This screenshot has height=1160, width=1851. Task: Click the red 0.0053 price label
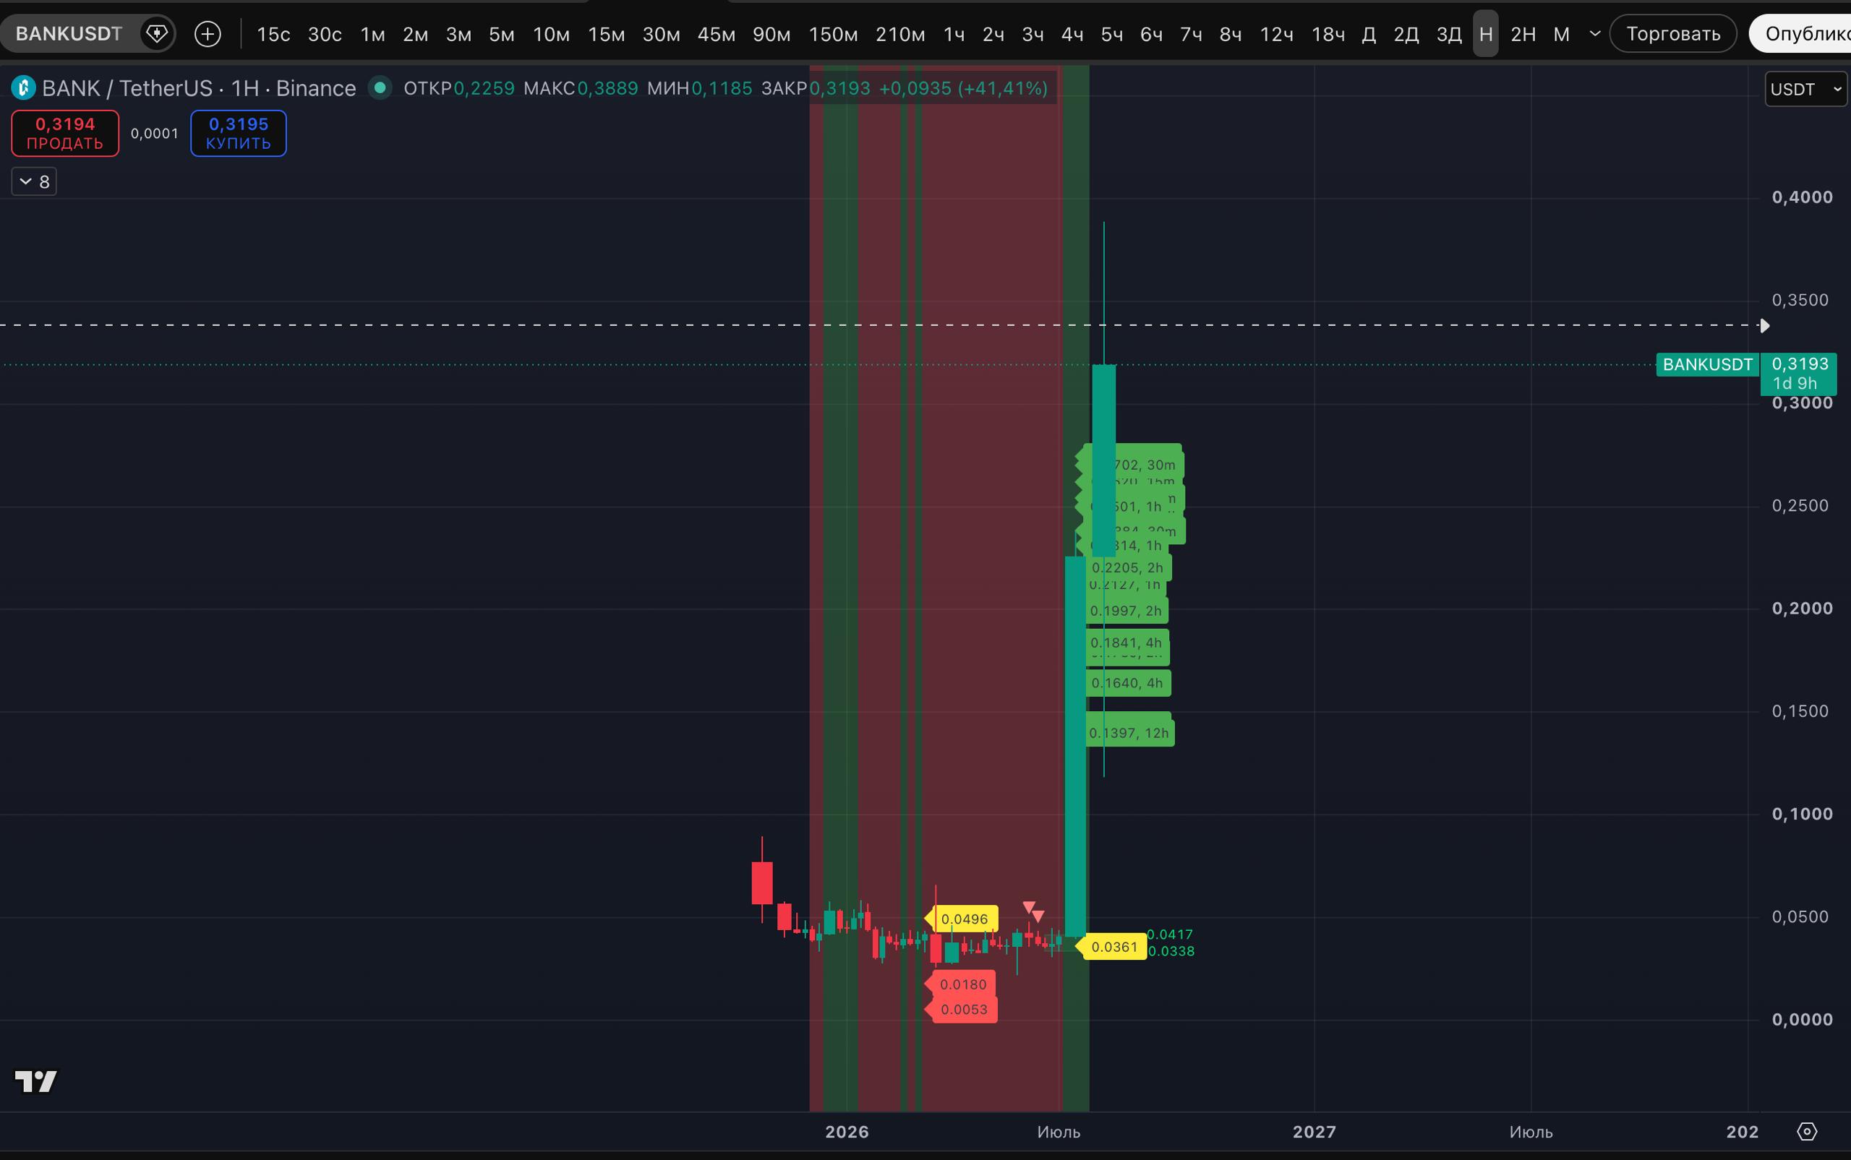[x=962, y=1010]
